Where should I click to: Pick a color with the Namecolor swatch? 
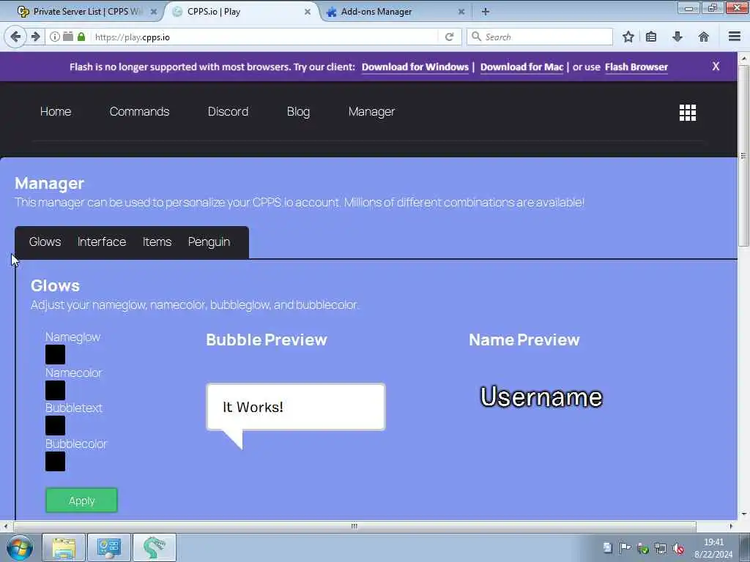tap(56, 391)
